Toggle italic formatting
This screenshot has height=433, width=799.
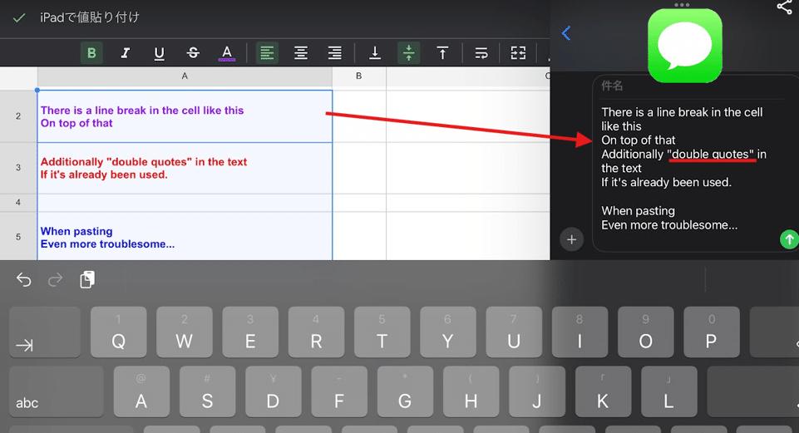126,53
